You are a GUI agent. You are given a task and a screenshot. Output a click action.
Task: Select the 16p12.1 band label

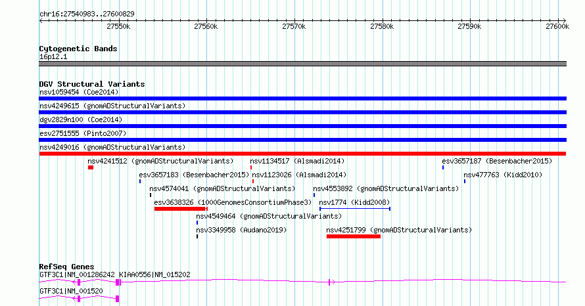pyautogui.click(x=53, y=56)
